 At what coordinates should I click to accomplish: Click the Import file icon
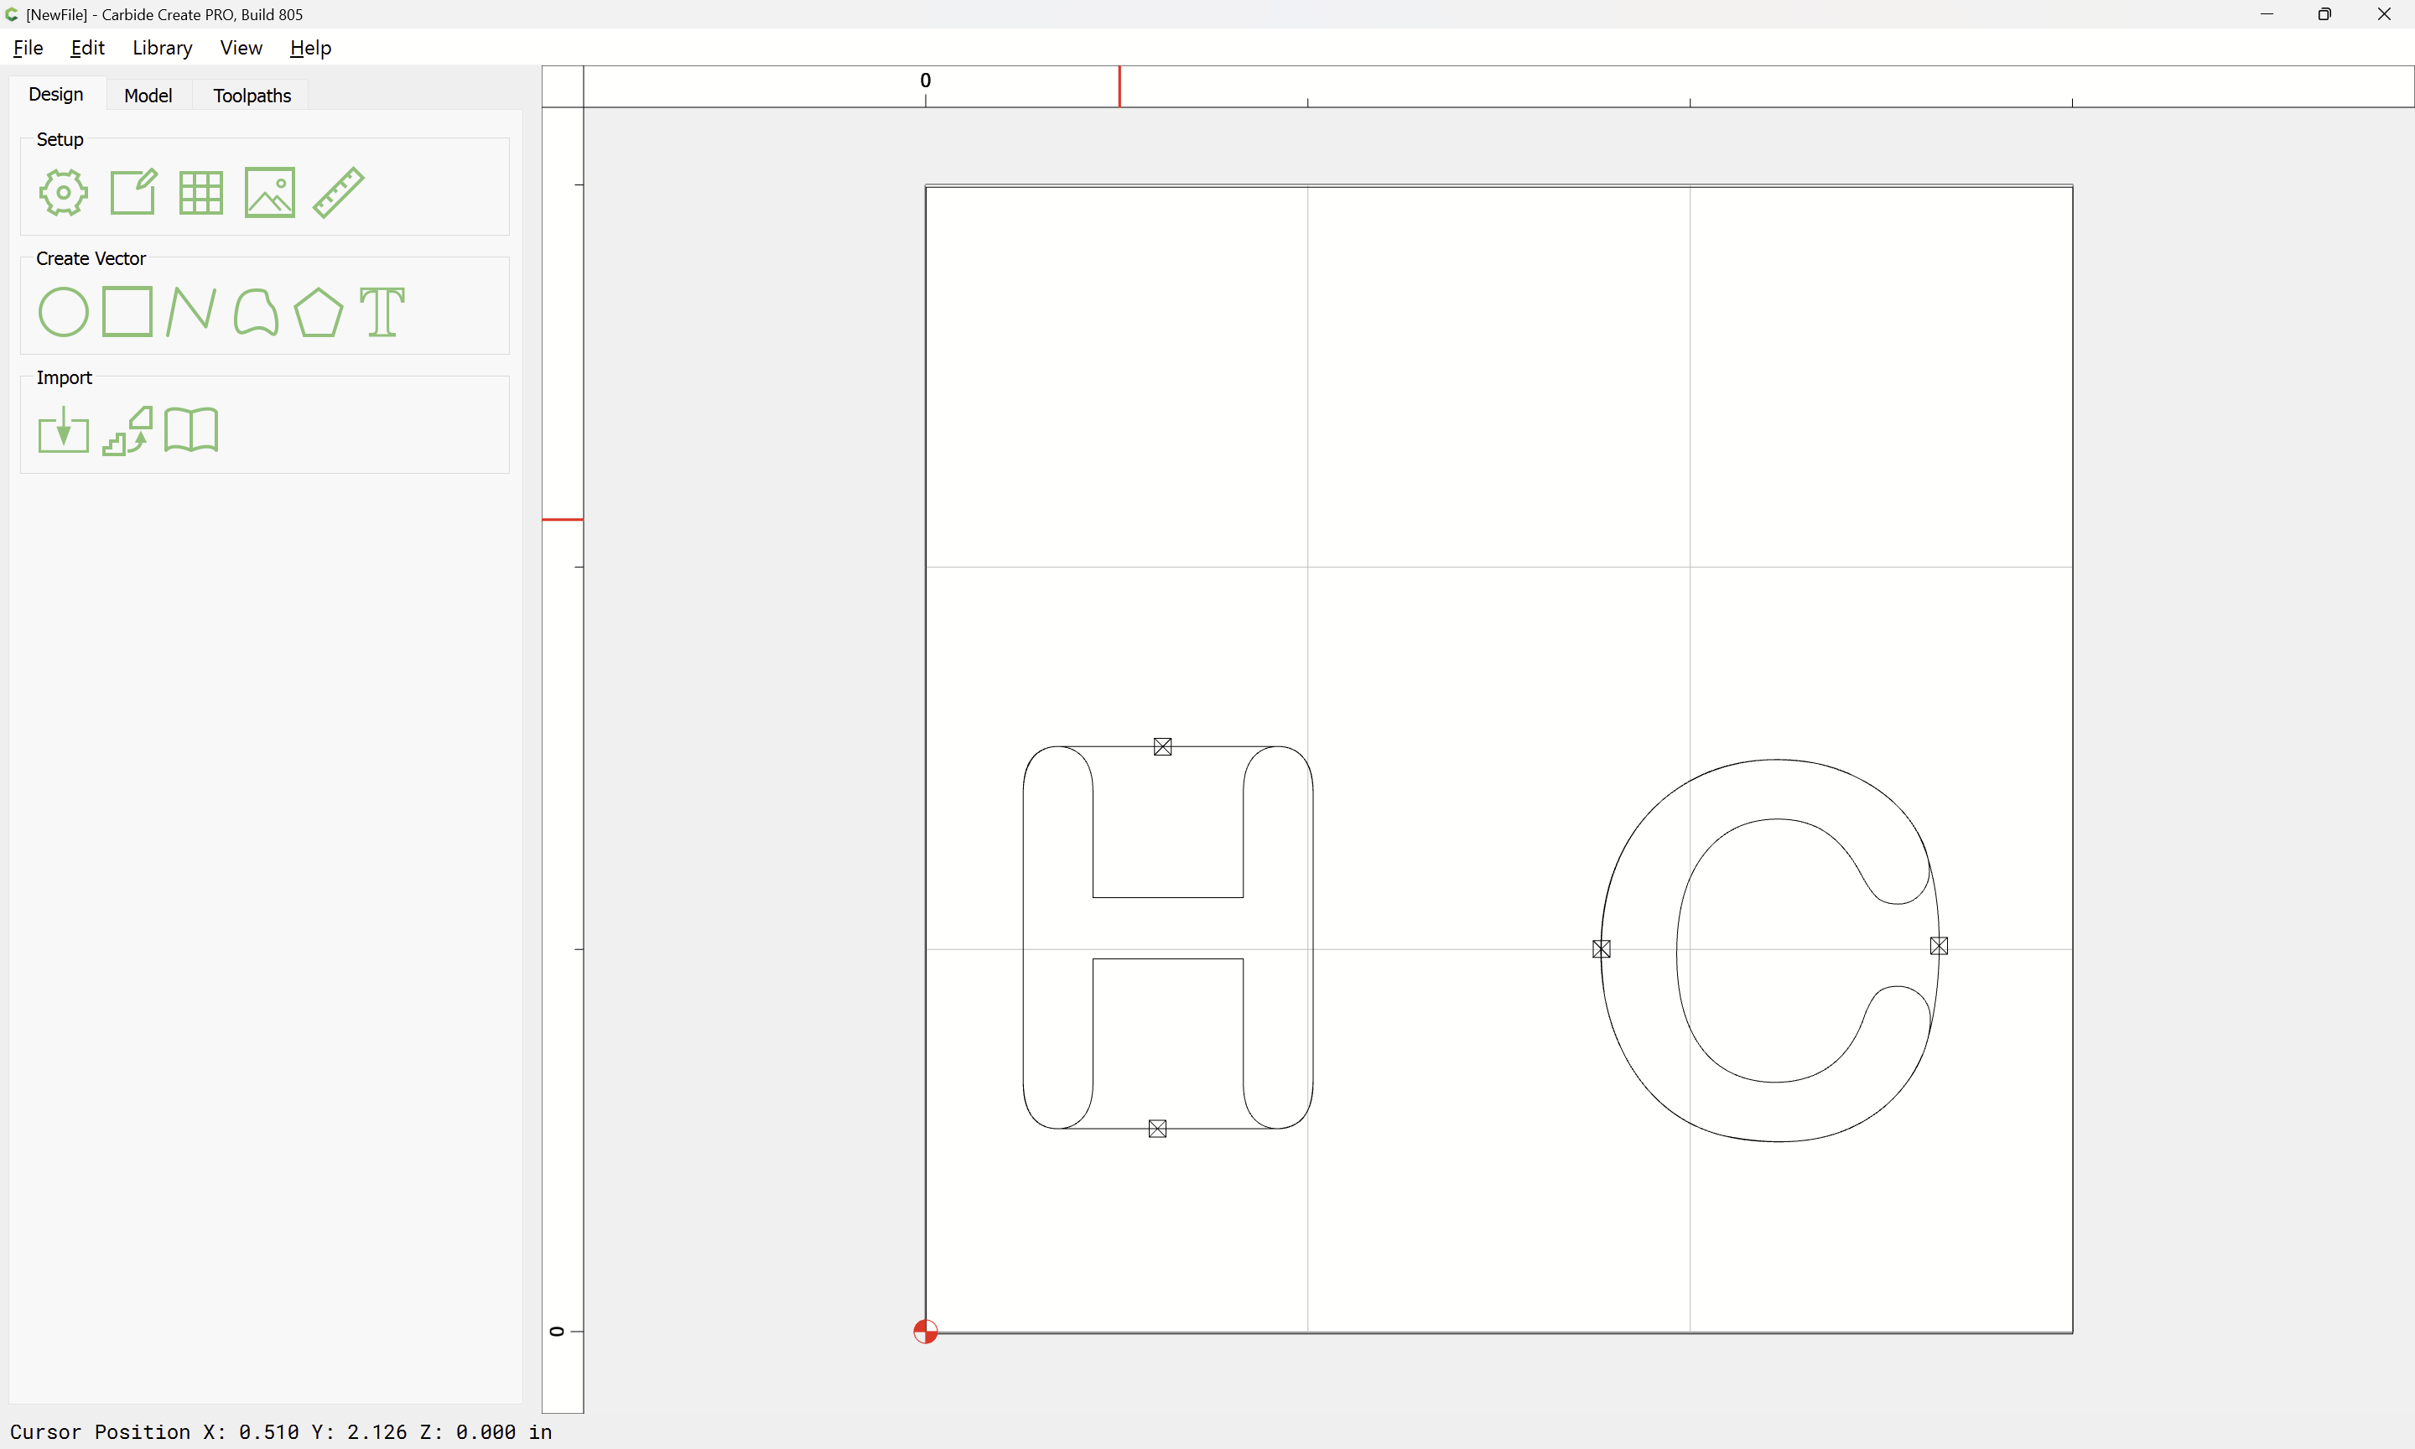(x=64, y=429)
